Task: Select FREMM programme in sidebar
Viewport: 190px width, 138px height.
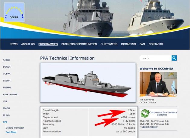Action: 7,87
